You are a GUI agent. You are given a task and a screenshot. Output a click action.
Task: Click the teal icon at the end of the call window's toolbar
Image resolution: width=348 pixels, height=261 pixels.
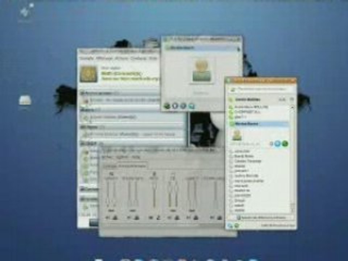pyautogui.click(x=191, y=106)
